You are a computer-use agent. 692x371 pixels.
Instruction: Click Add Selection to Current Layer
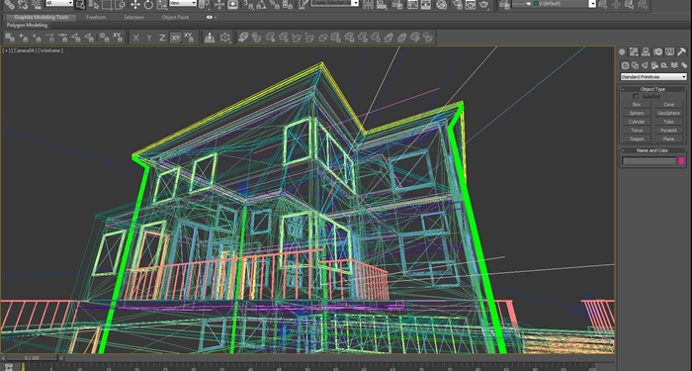(616, 4)
